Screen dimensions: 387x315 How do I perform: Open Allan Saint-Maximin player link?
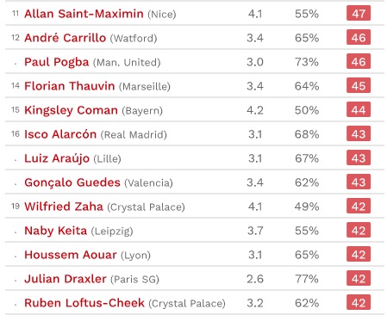[x=84, y=14]
